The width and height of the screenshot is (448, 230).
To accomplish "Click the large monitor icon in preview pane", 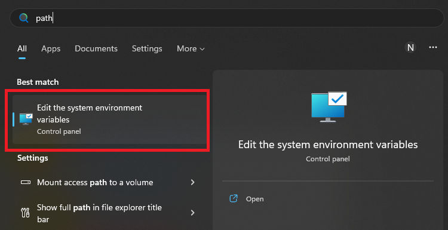I will pos(329,107).
